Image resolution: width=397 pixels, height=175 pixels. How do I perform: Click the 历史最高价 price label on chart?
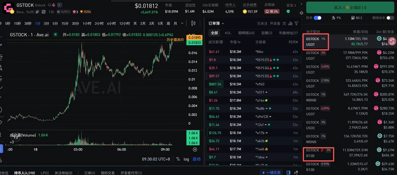click(175, 39)
